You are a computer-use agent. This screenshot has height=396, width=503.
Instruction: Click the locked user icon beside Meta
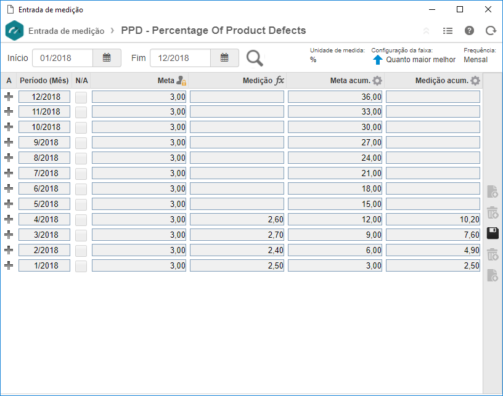point(182,81)
